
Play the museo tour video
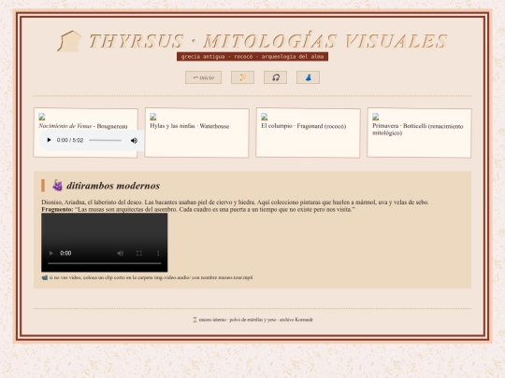click(50, 253)
